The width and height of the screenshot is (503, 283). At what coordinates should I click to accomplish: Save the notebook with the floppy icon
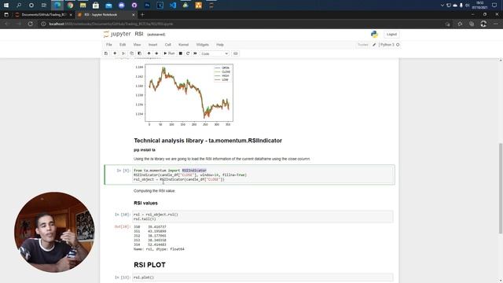[106, 53]
